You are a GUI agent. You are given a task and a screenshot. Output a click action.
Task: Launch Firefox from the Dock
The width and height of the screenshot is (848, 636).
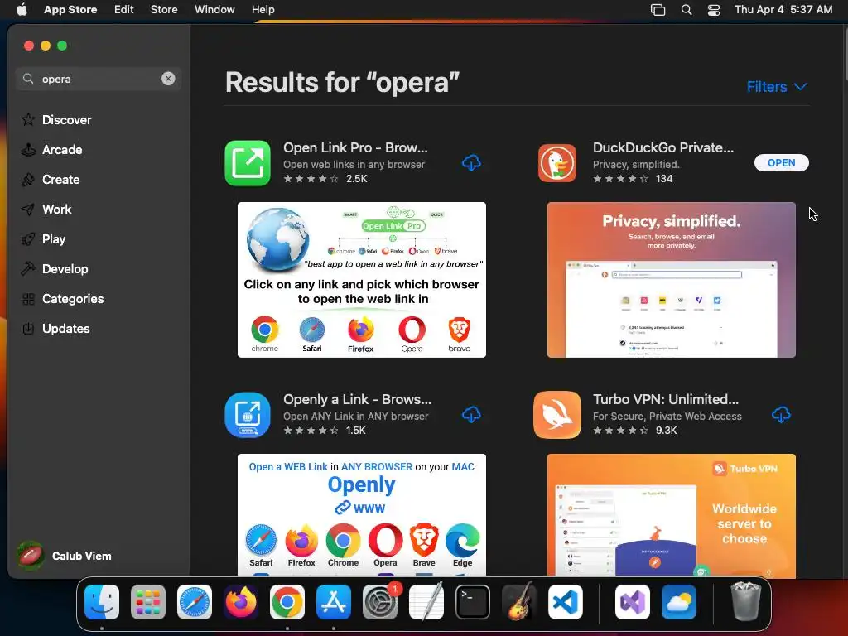241,602
